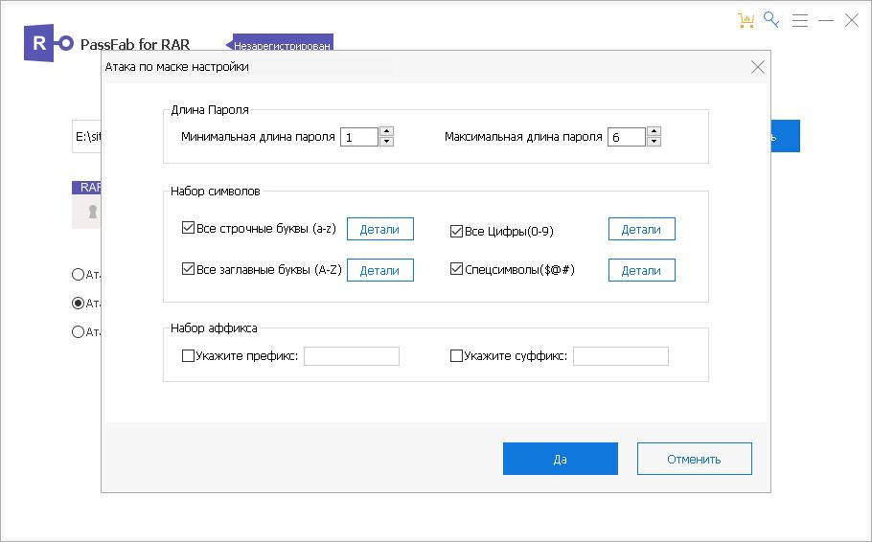Click the blue button behind dialog's right edge
This screenshot has width=872, height=542.
[x=785, y=136]
